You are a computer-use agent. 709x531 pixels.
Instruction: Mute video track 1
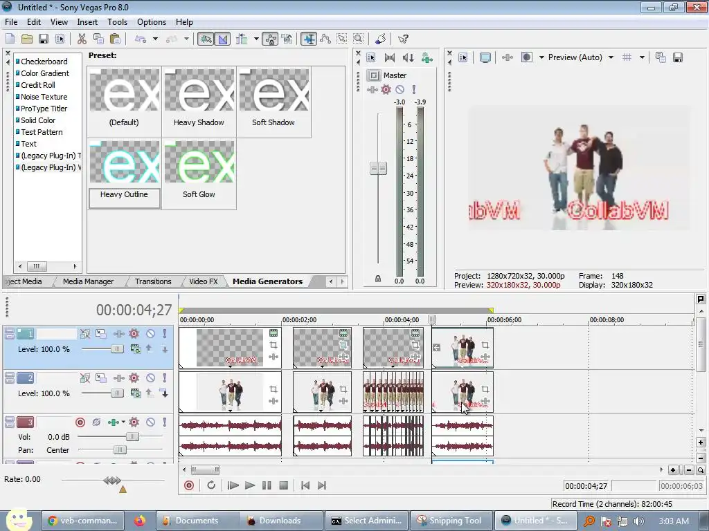point(150,334)
